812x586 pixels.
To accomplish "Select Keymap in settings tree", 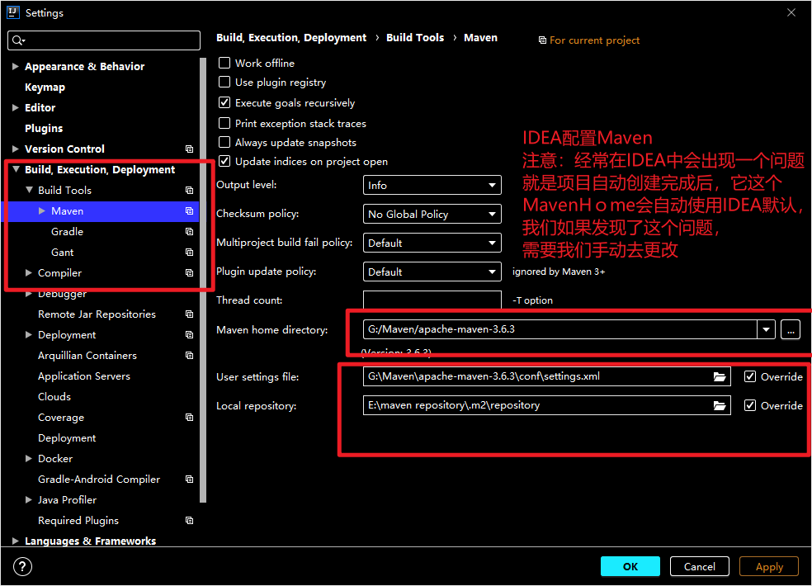I will tap(45, 87).
